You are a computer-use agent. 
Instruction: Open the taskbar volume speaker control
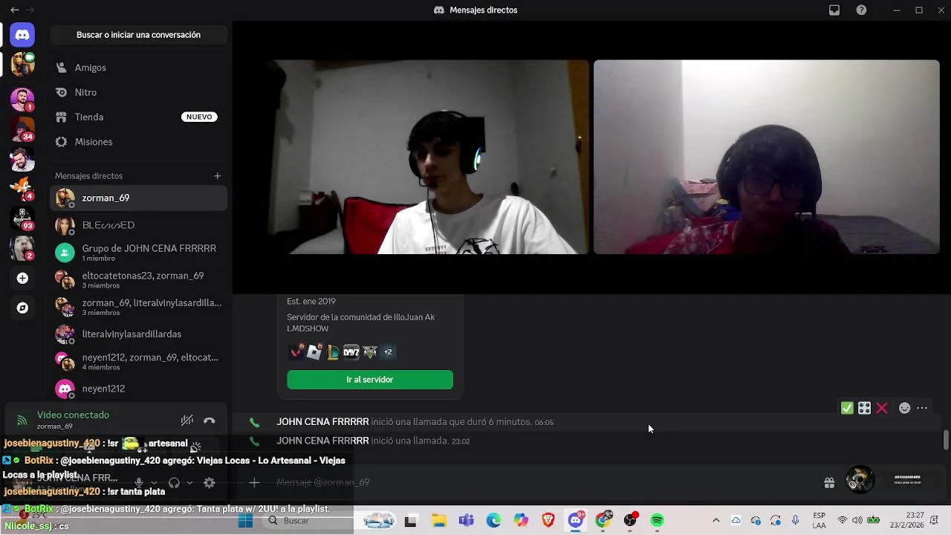click(857, 521)
